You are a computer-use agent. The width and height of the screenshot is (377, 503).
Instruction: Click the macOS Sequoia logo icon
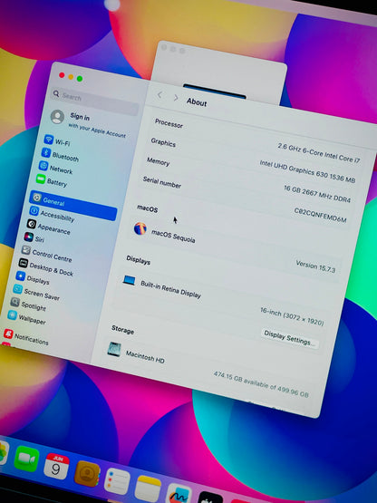140,228
